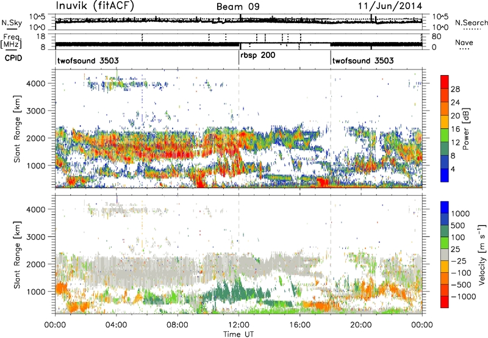Click the second 'twofsound 3503' label after 18:00

363,60
